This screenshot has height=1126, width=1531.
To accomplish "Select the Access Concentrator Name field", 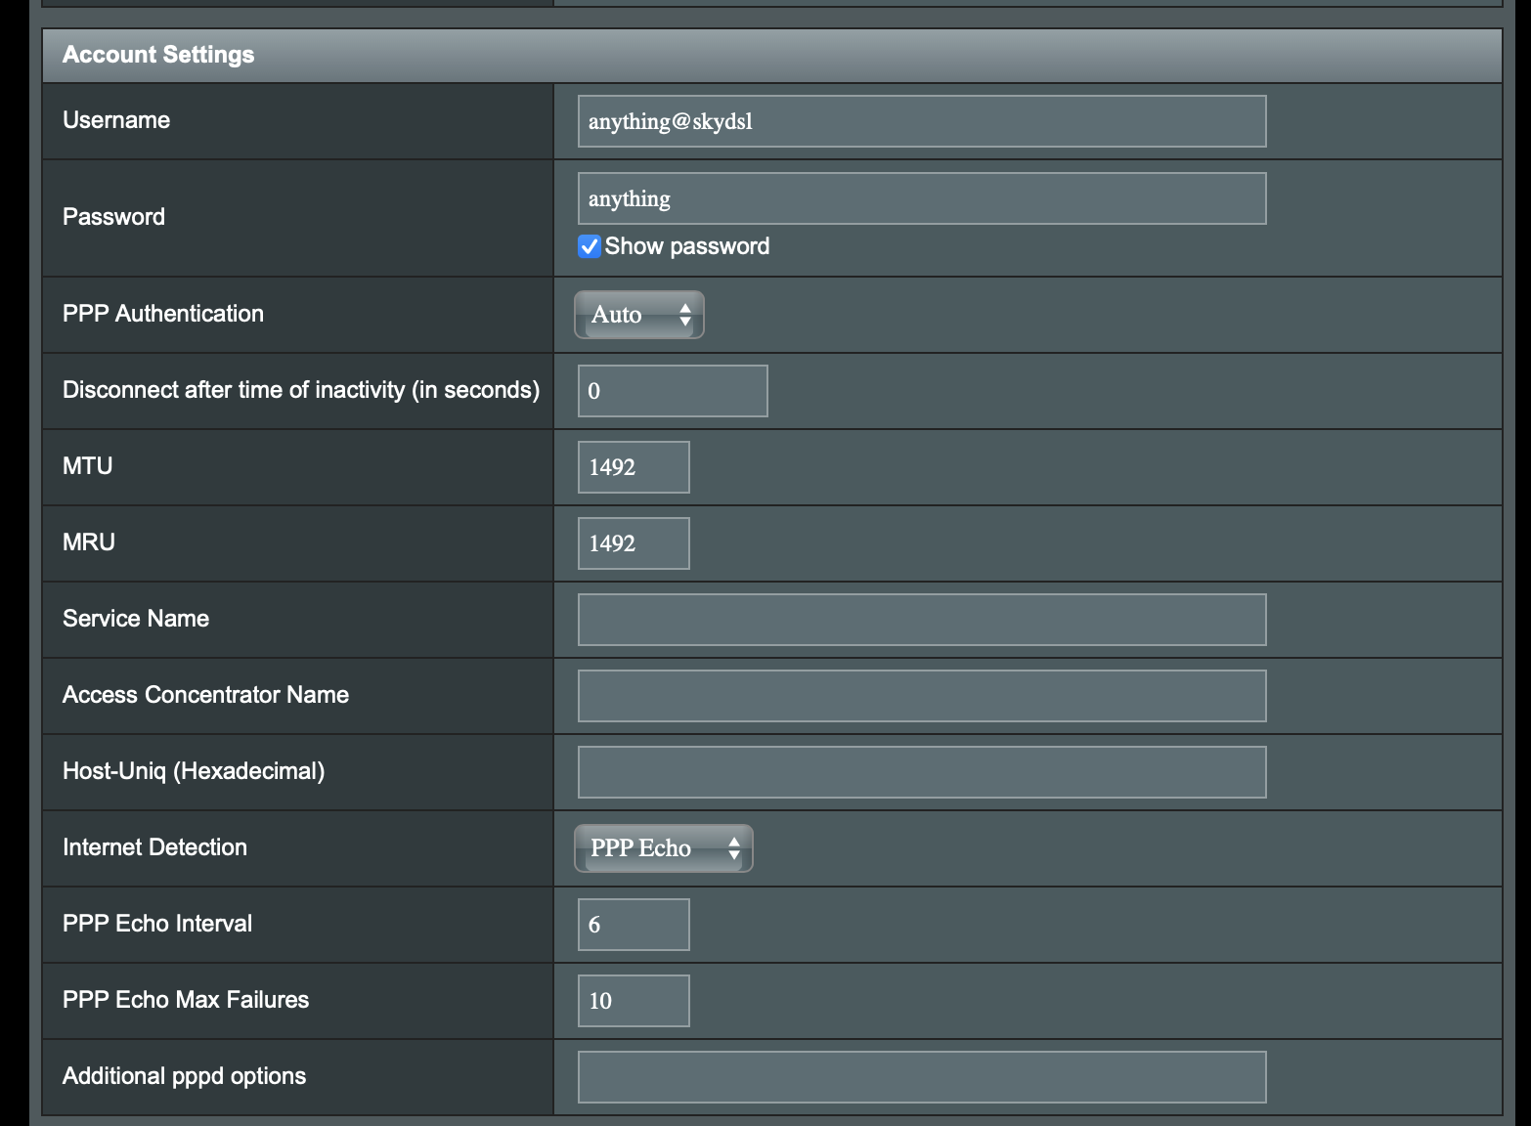I will click(x=920, y=695).
